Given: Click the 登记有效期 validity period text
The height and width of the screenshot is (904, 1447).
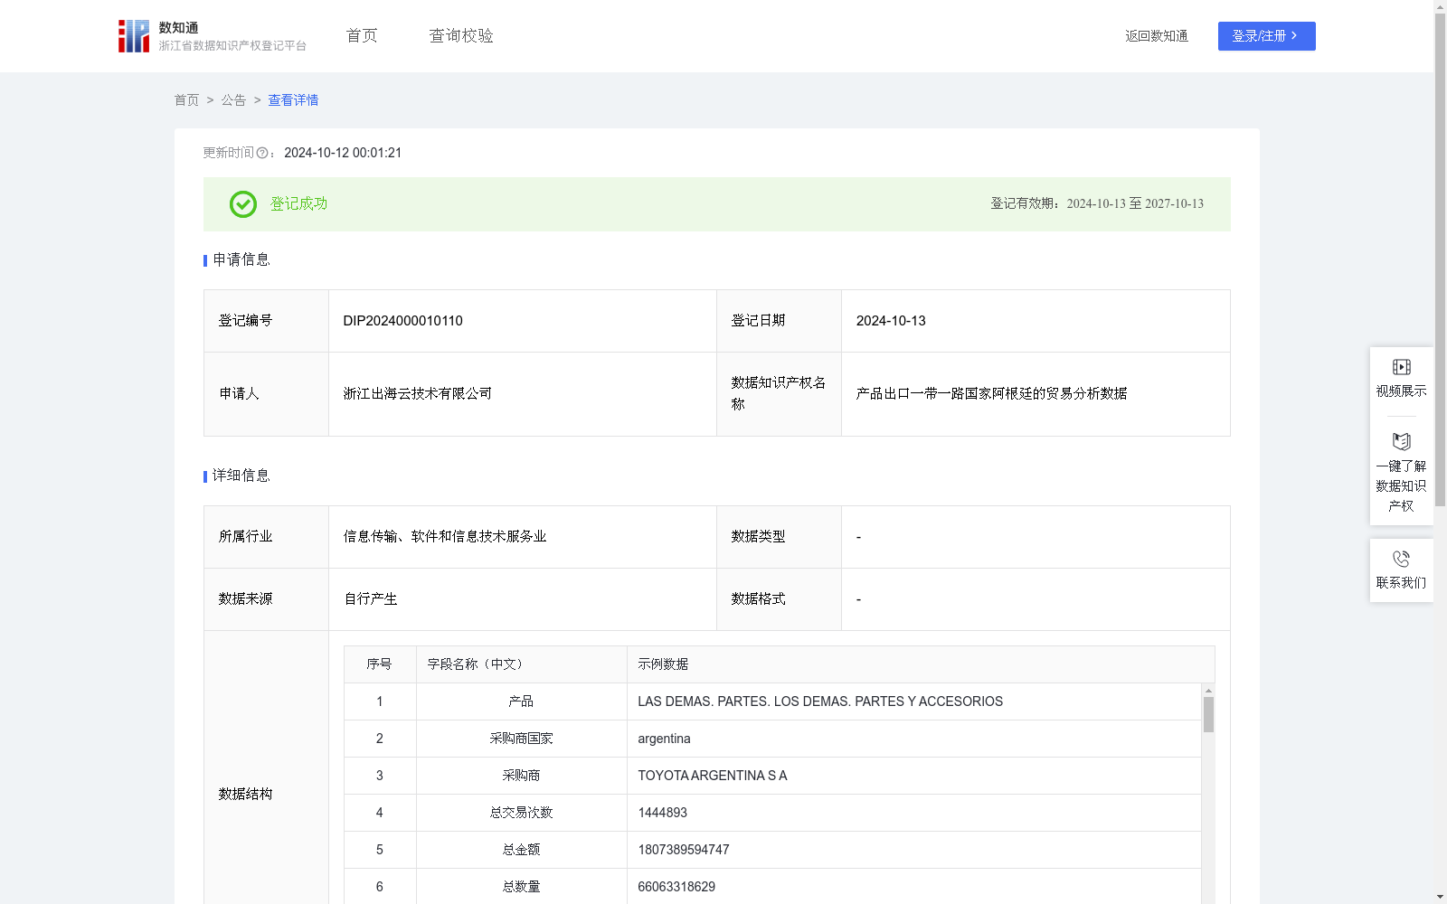Looking at the screenshot, I should pos(1097,203).
